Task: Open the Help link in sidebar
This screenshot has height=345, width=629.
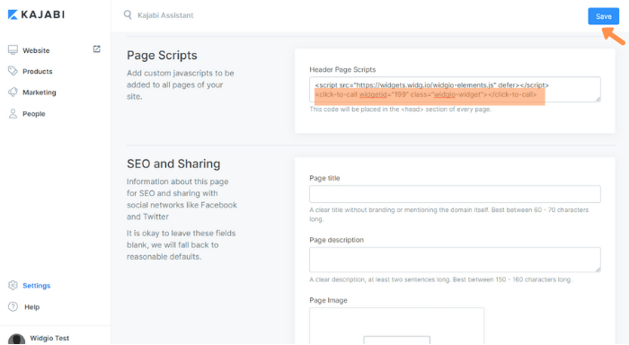Action: 31,307
